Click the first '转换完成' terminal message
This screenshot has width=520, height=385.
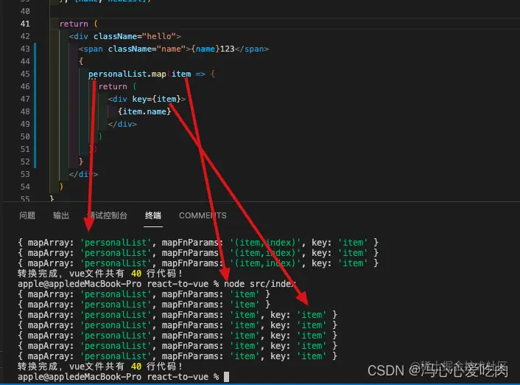[x=100, y=274]
